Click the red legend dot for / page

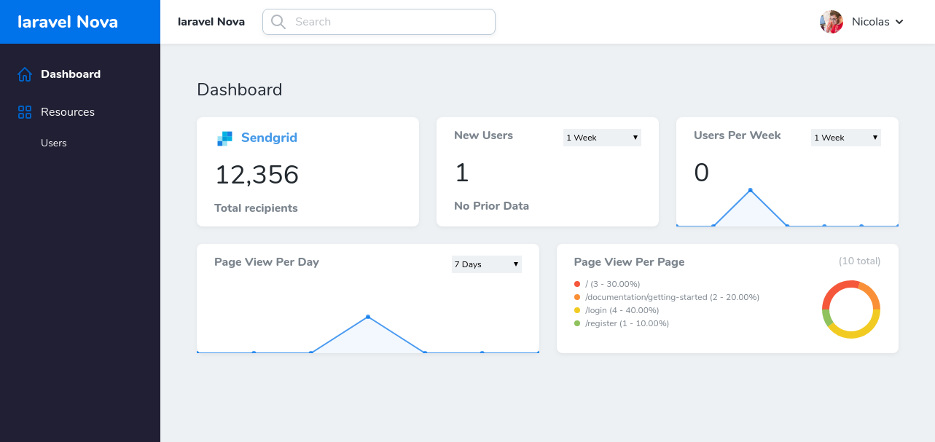(577, 284)
